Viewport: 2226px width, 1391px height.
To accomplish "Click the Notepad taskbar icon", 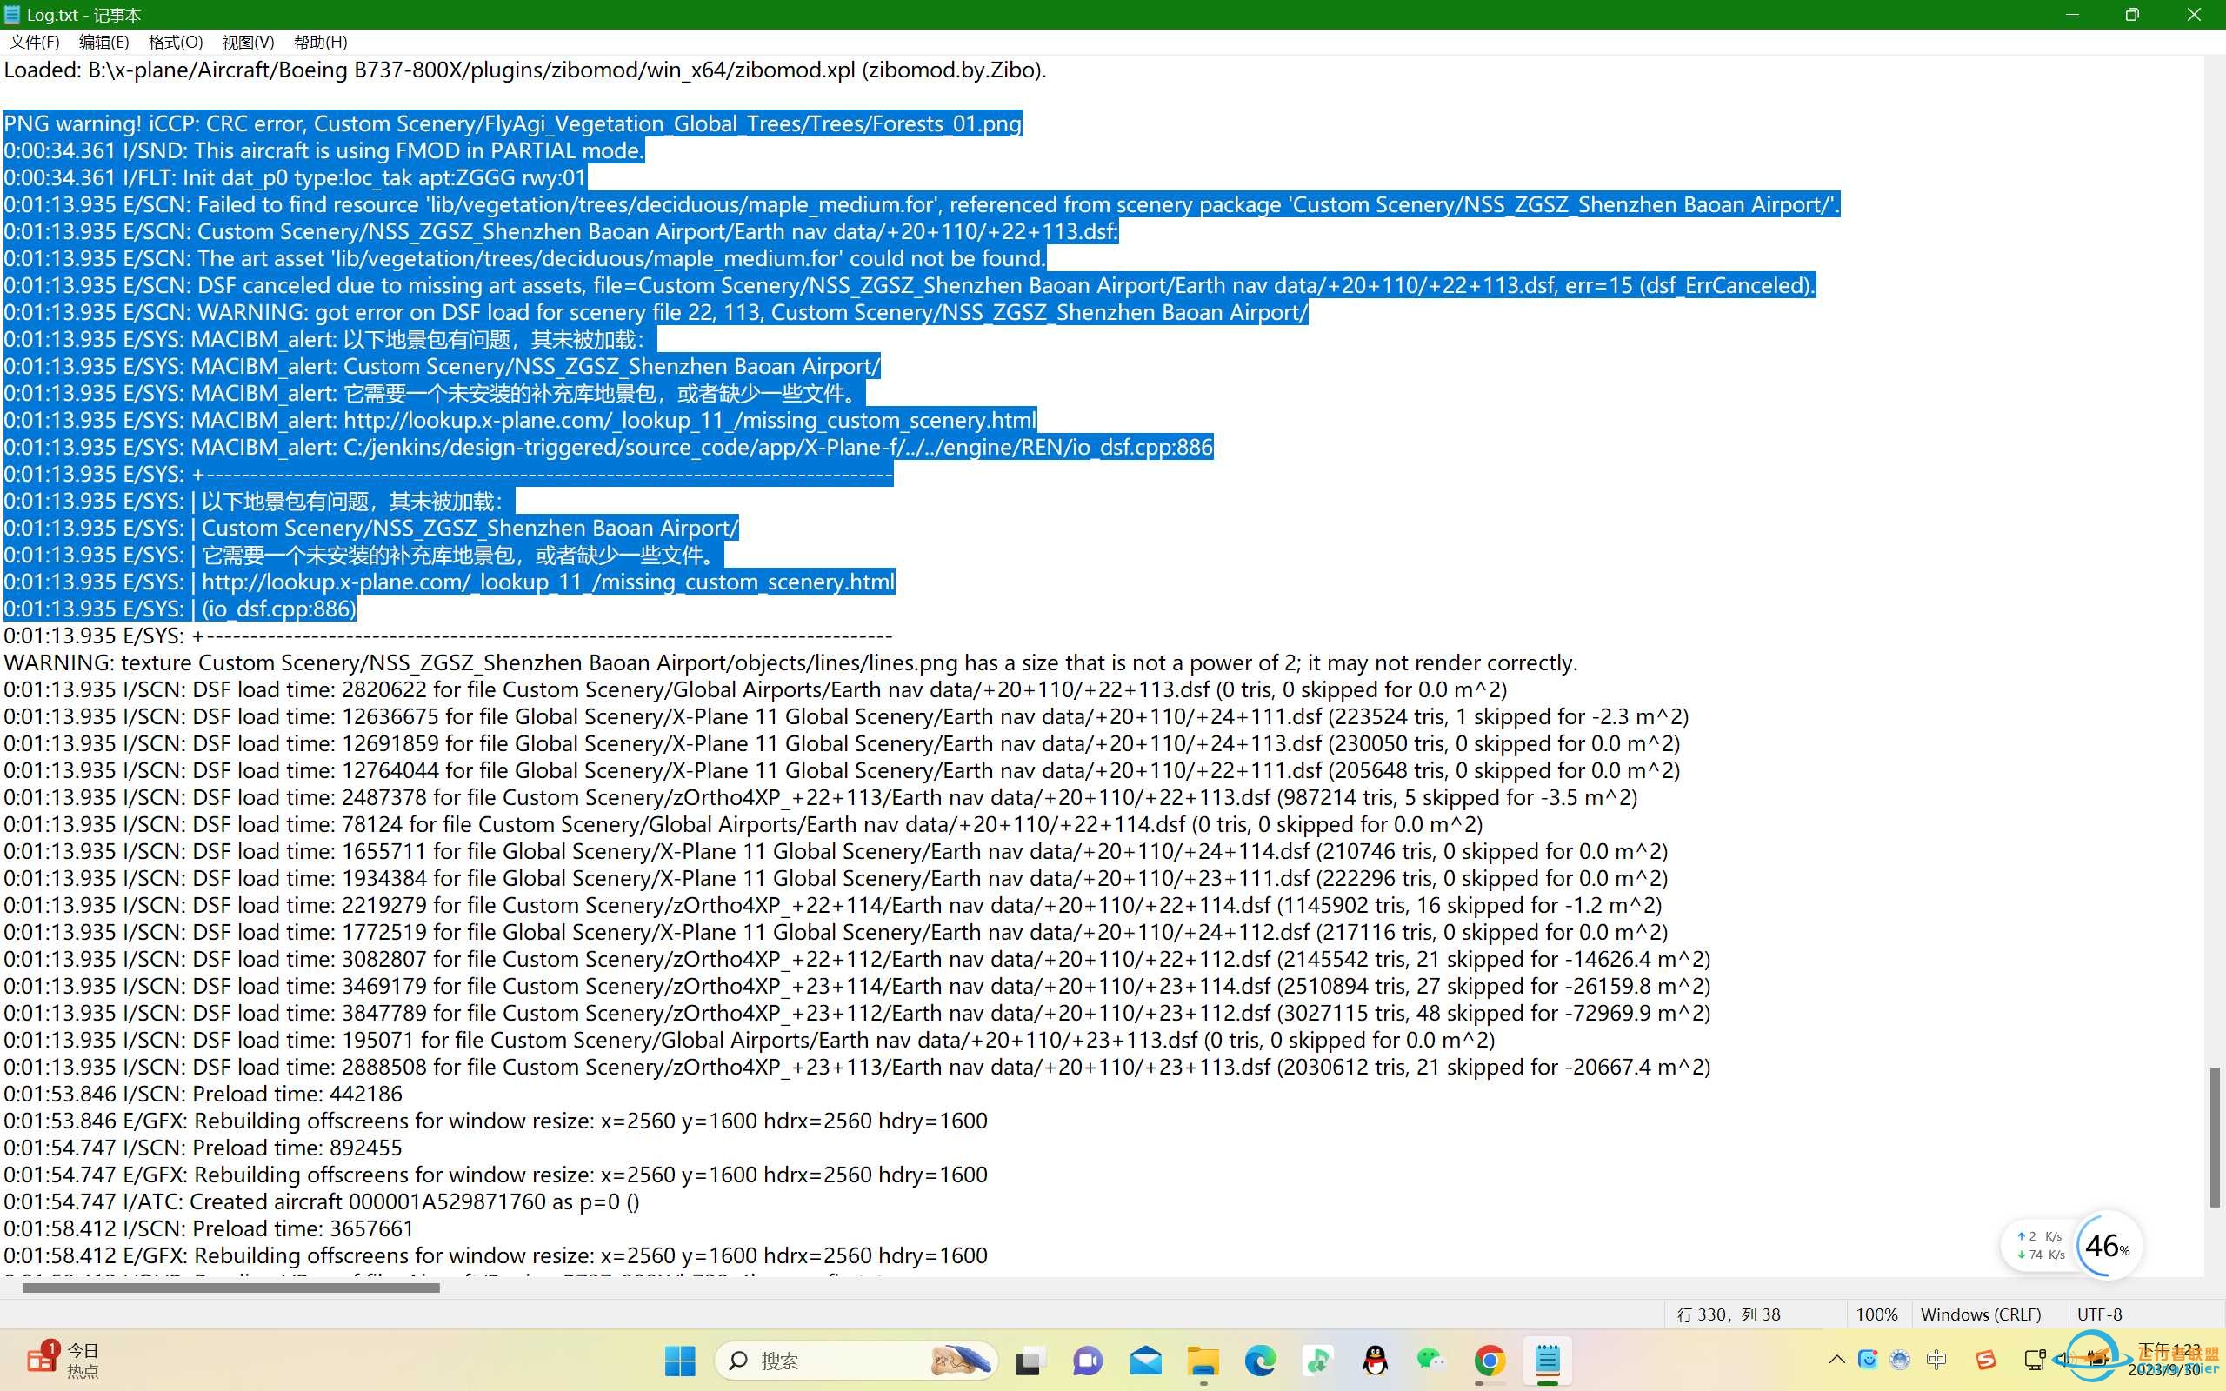I will pos(1547,1360).
